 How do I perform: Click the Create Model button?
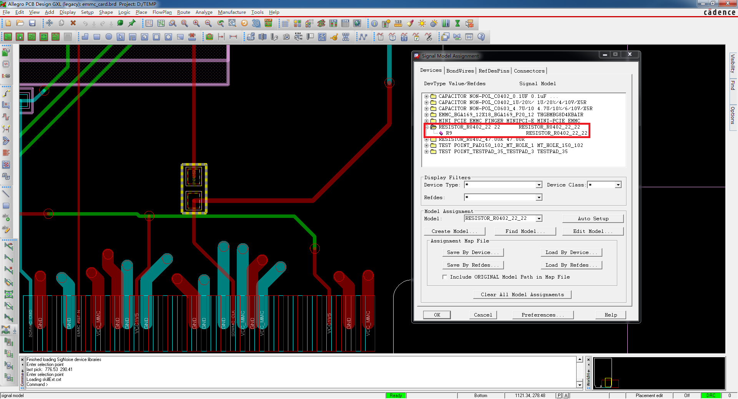454,231
